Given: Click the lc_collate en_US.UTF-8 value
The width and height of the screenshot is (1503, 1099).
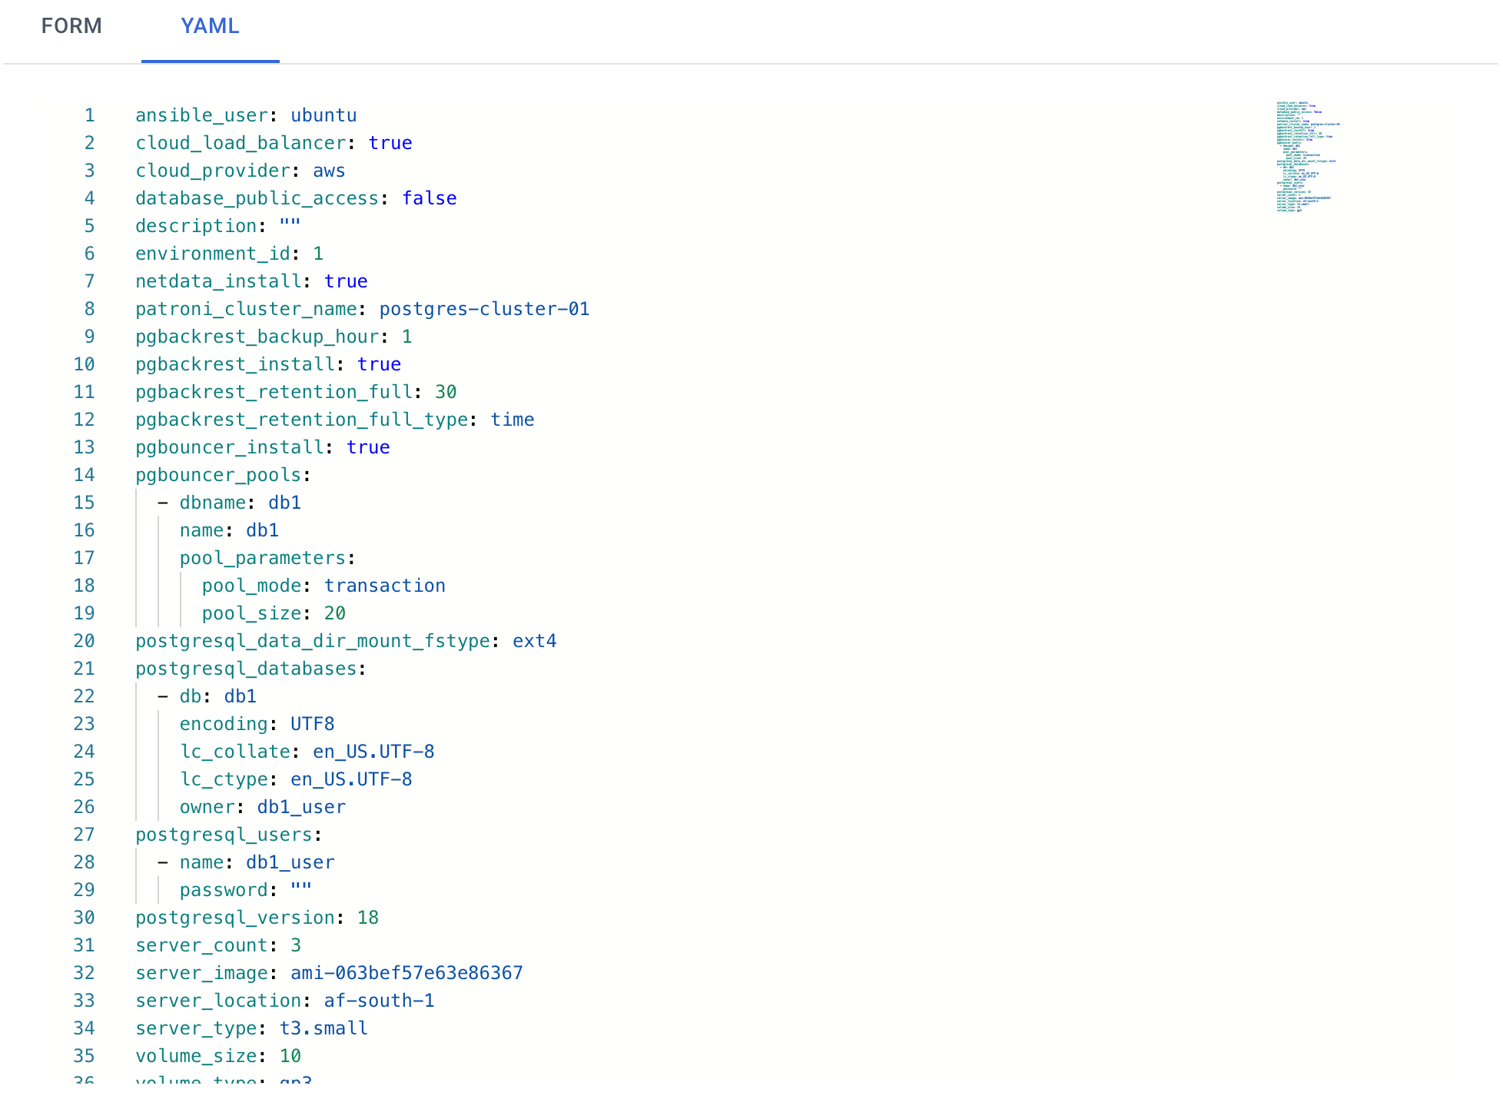Looking at the screenshot, I should point(373,752).
